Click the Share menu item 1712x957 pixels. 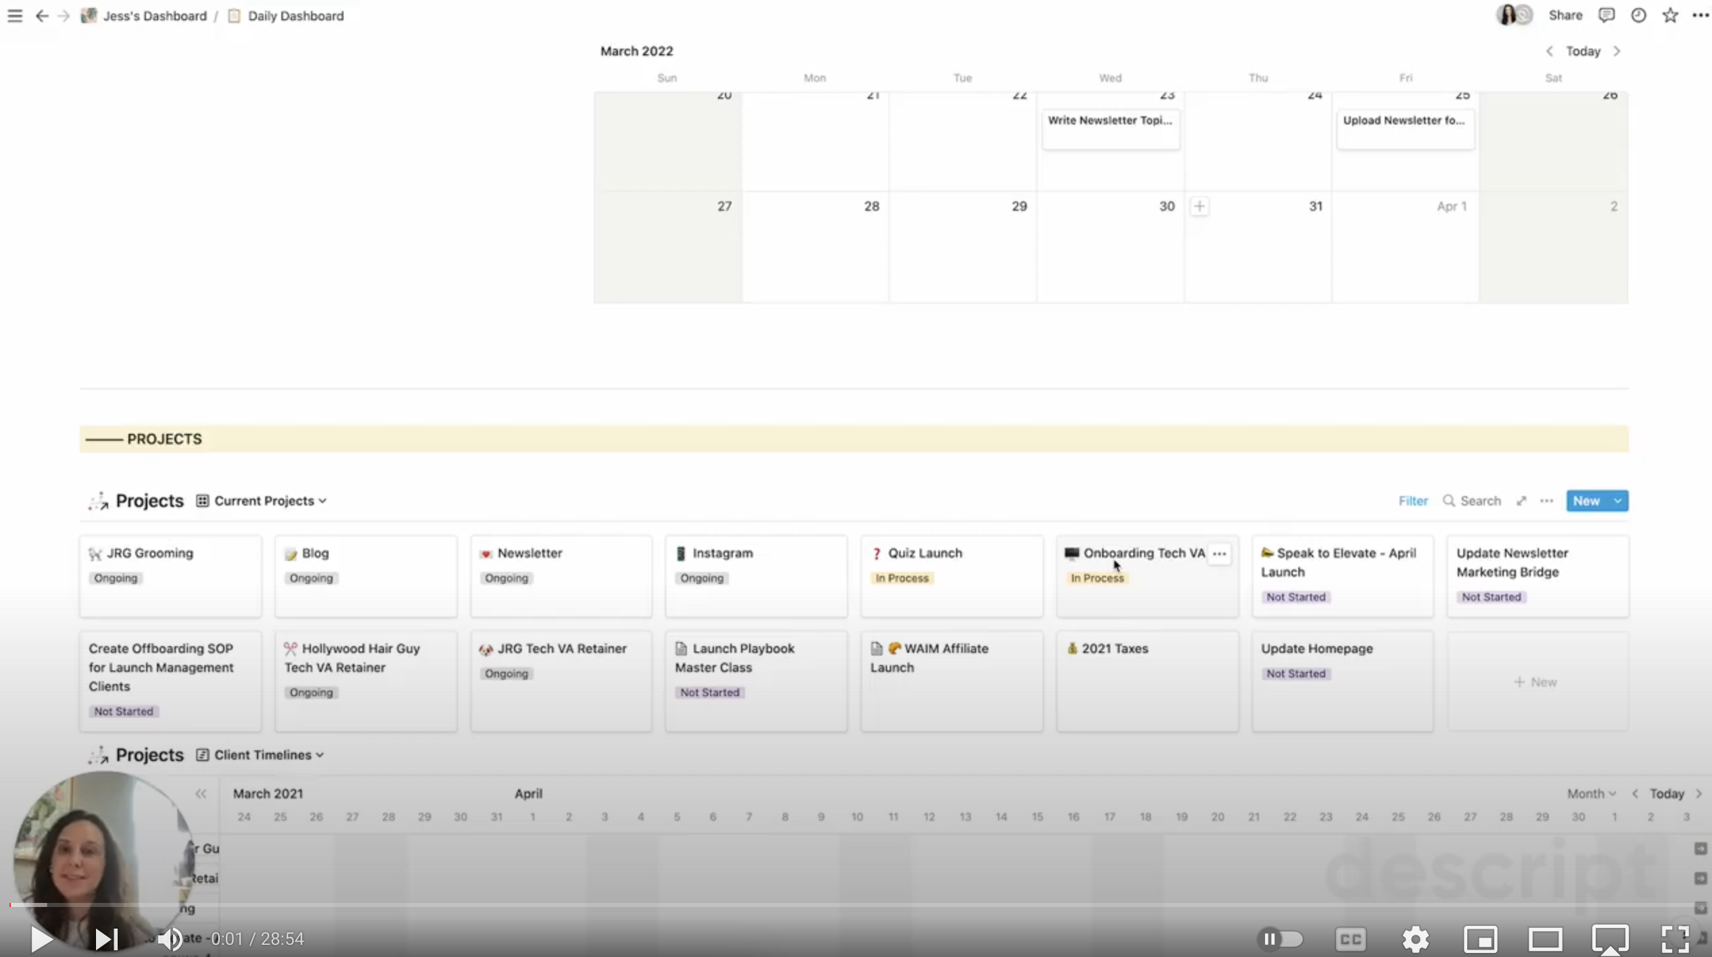tap(1565, 15)
